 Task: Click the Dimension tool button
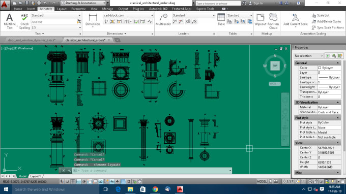[93, 20]
